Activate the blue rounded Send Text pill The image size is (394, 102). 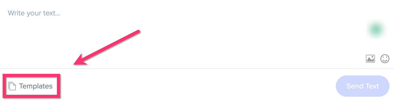pos(362,86)
